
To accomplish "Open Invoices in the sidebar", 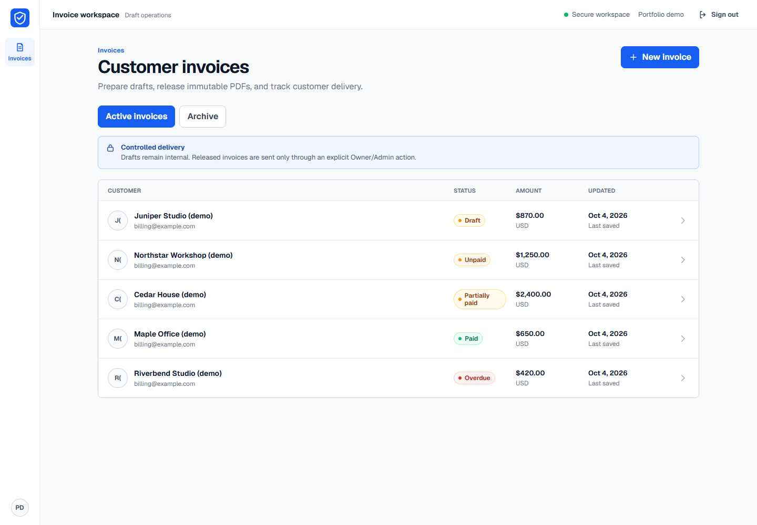I will click(x=20, y=52).
